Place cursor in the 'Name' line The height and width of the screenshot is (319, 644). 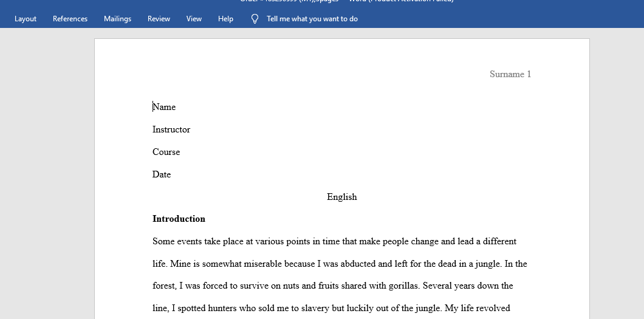point(164,107)
